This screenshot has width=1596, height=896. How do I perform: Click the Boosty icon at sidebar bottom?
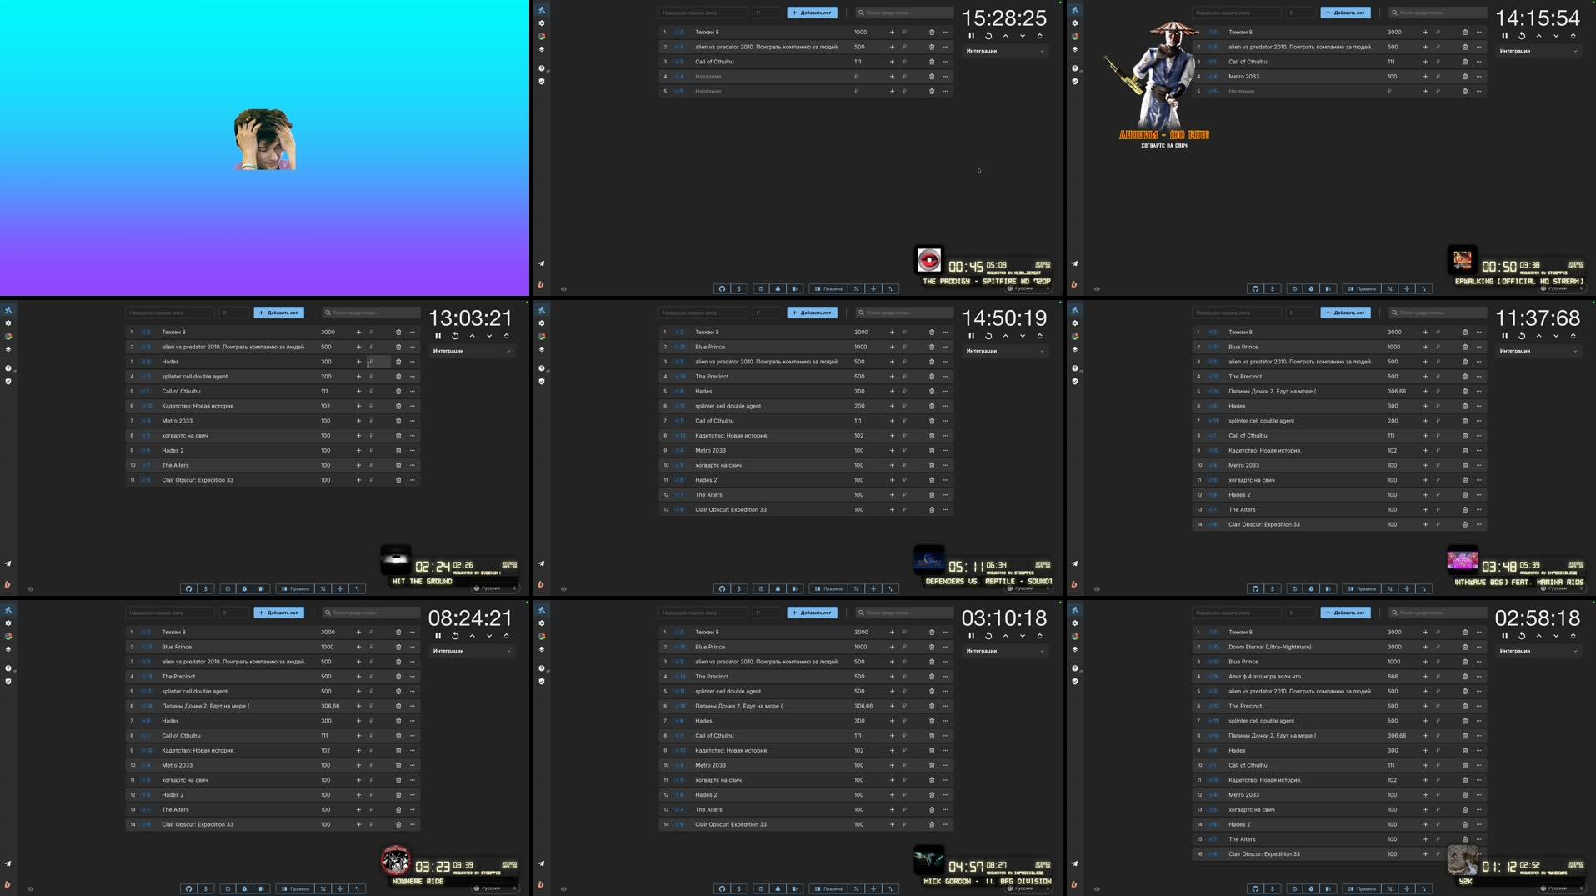click(8, 583)
